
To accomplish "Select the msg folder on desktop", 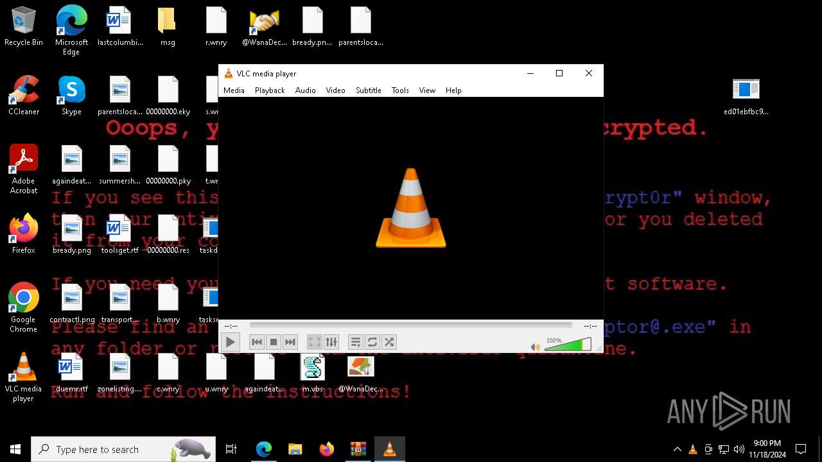I will (168, 27).
